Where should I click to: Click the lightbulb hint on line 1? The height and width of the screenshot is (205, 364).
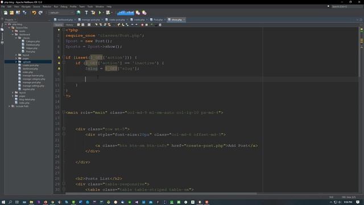[59, 30]
